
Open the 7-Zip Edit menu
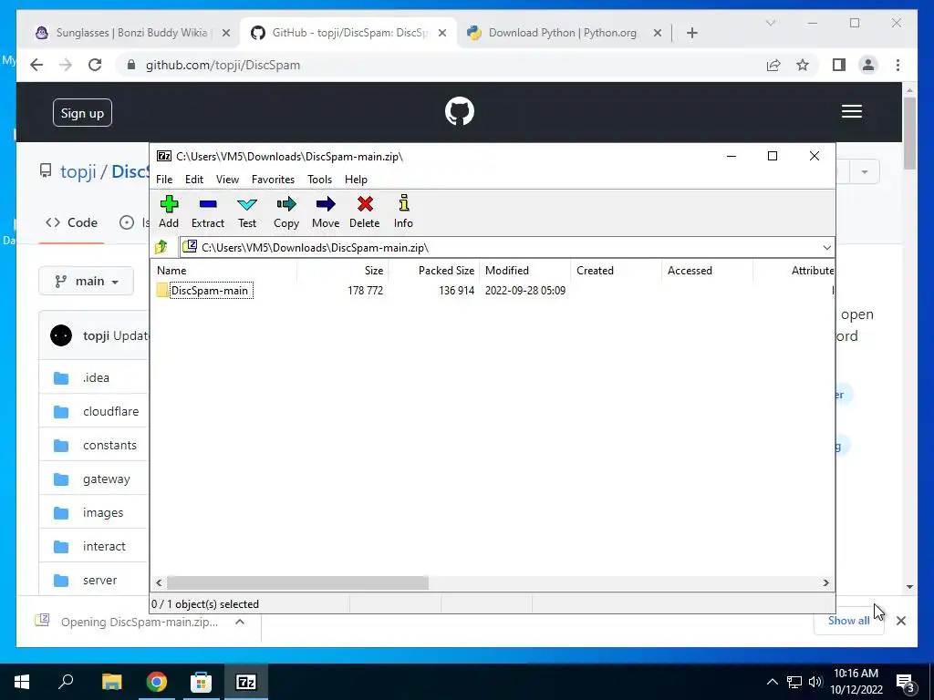coord(194,180)
